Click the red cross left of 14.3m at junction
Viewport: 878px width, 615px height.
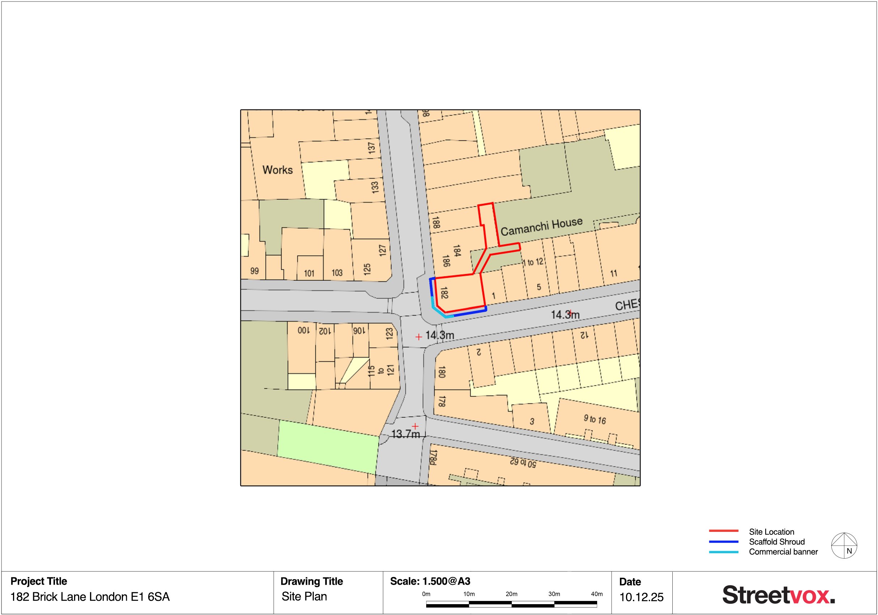419,337
